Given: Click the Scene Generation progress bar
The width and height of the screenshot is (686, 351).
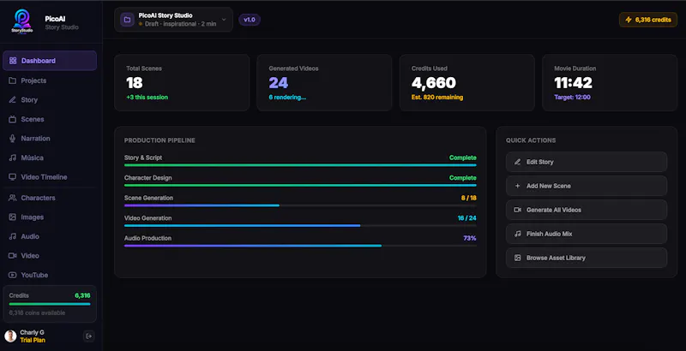Looking at the screenshot, I should (x=300, y=205).
